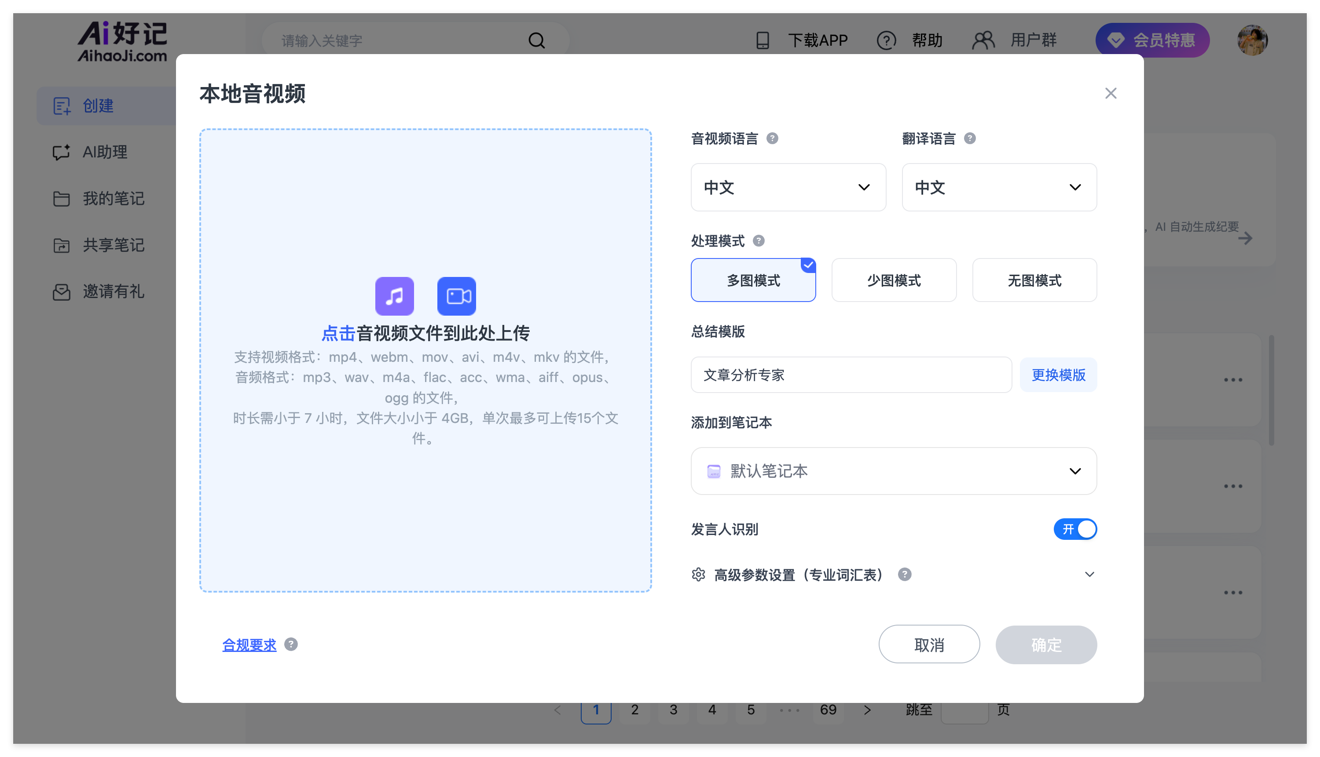Image resolution: width=1320 pixels, height=757 pixels.
Task: Click the 我的笔记 folder icon
Action: point(62,199)
